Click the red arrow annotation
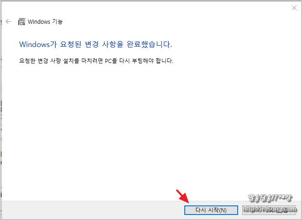Image resolution: width=302 pixels, height=220 pixels. (x=182, y=197)
